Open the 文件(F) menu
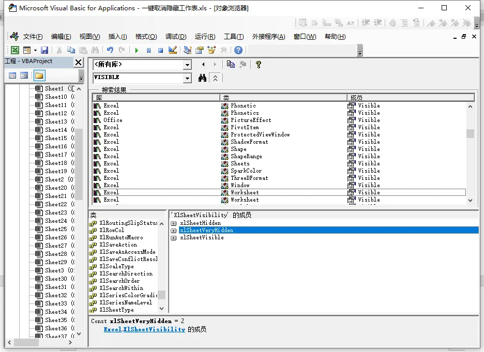 pyautogui.click(x=33, y=37)
